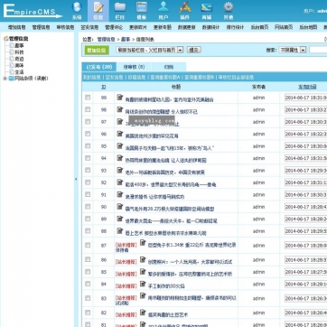Open the 不限属性 search attribute dropdown

293,50
